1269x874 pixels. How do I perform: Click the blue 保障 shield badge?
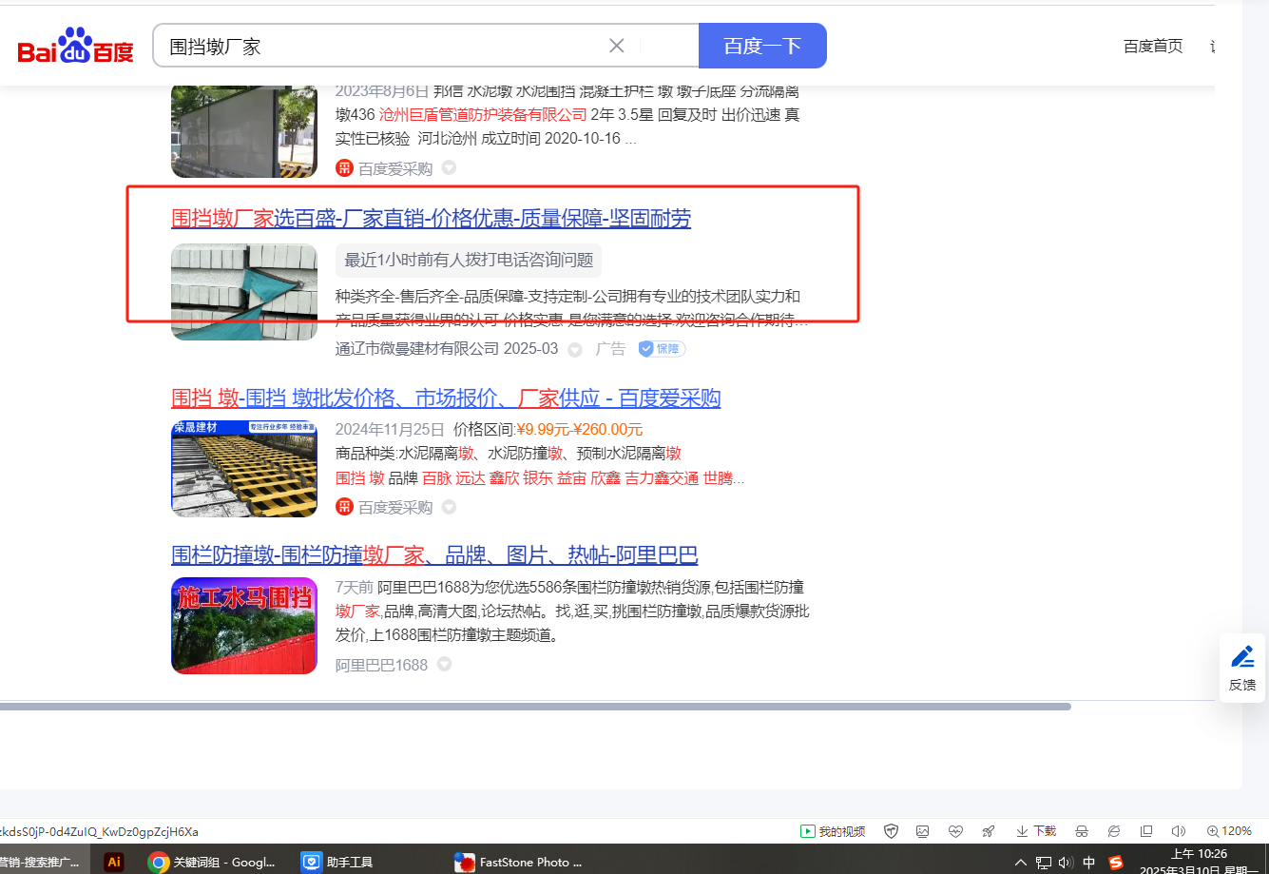pos(662,349)
